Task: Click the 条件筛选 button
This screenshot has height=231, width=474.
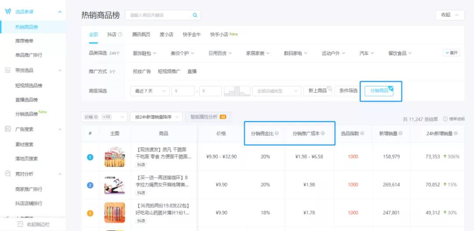Action: point(348,91)
